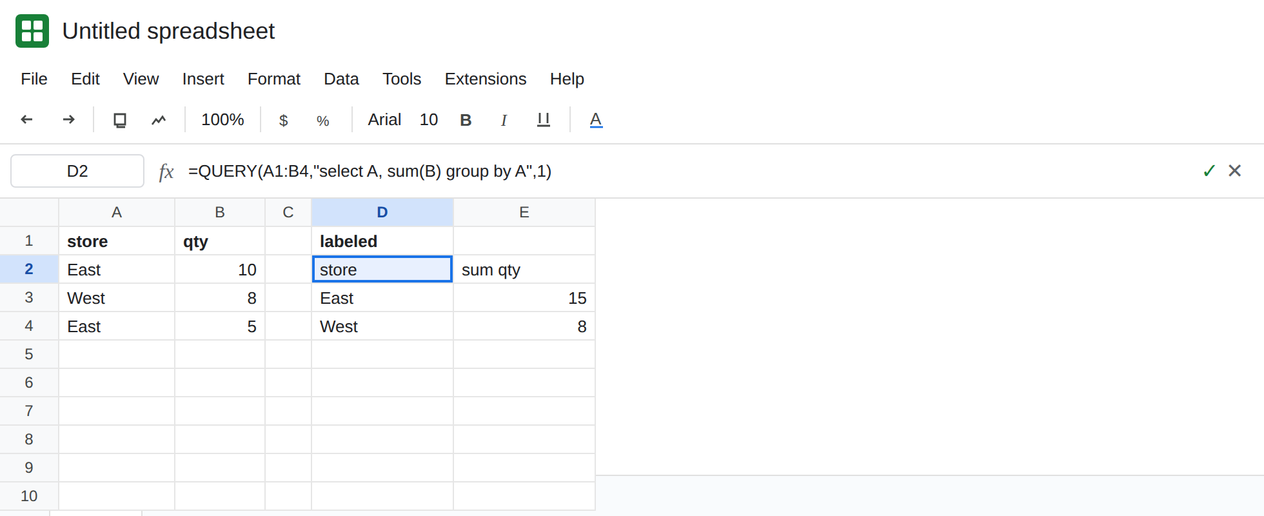Screen dimensions: 1264x516
Task: Select column A header
Action: [x=117, y=212]
